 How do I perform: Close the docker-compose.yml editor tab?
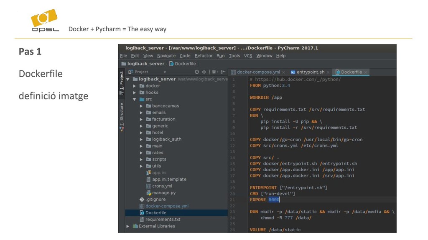click(x=284, y=72)
